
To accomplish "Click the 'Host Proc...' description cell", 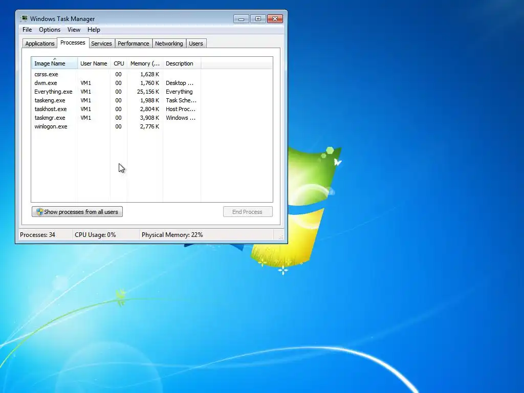I will pos(181,109).
